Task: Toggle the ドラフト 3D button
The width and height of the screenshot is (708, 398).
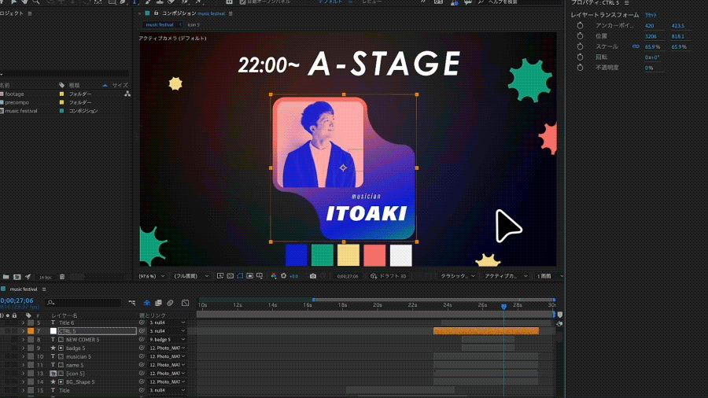Action: click(389, 276)
